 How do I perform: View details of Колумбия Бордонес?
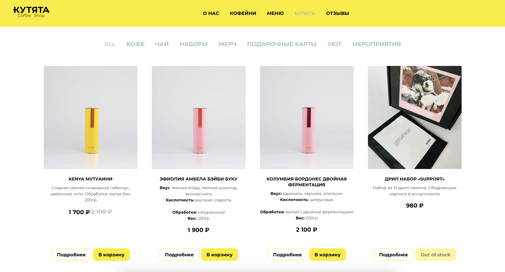[287, 255]
